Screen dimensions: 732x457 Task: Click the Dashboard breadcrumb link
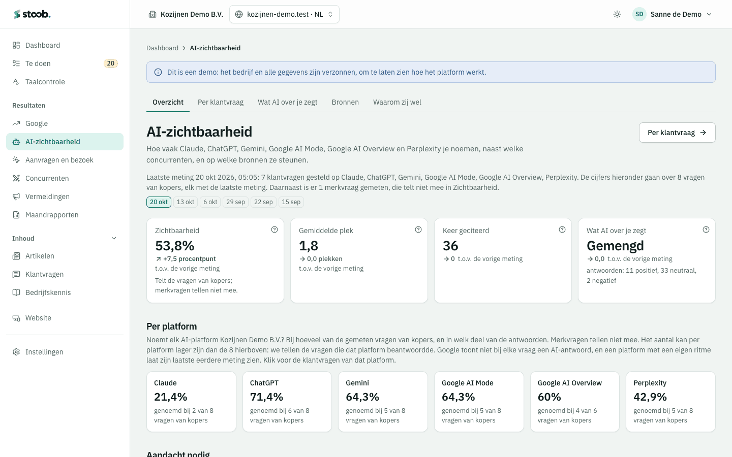[x=162, y=48]
